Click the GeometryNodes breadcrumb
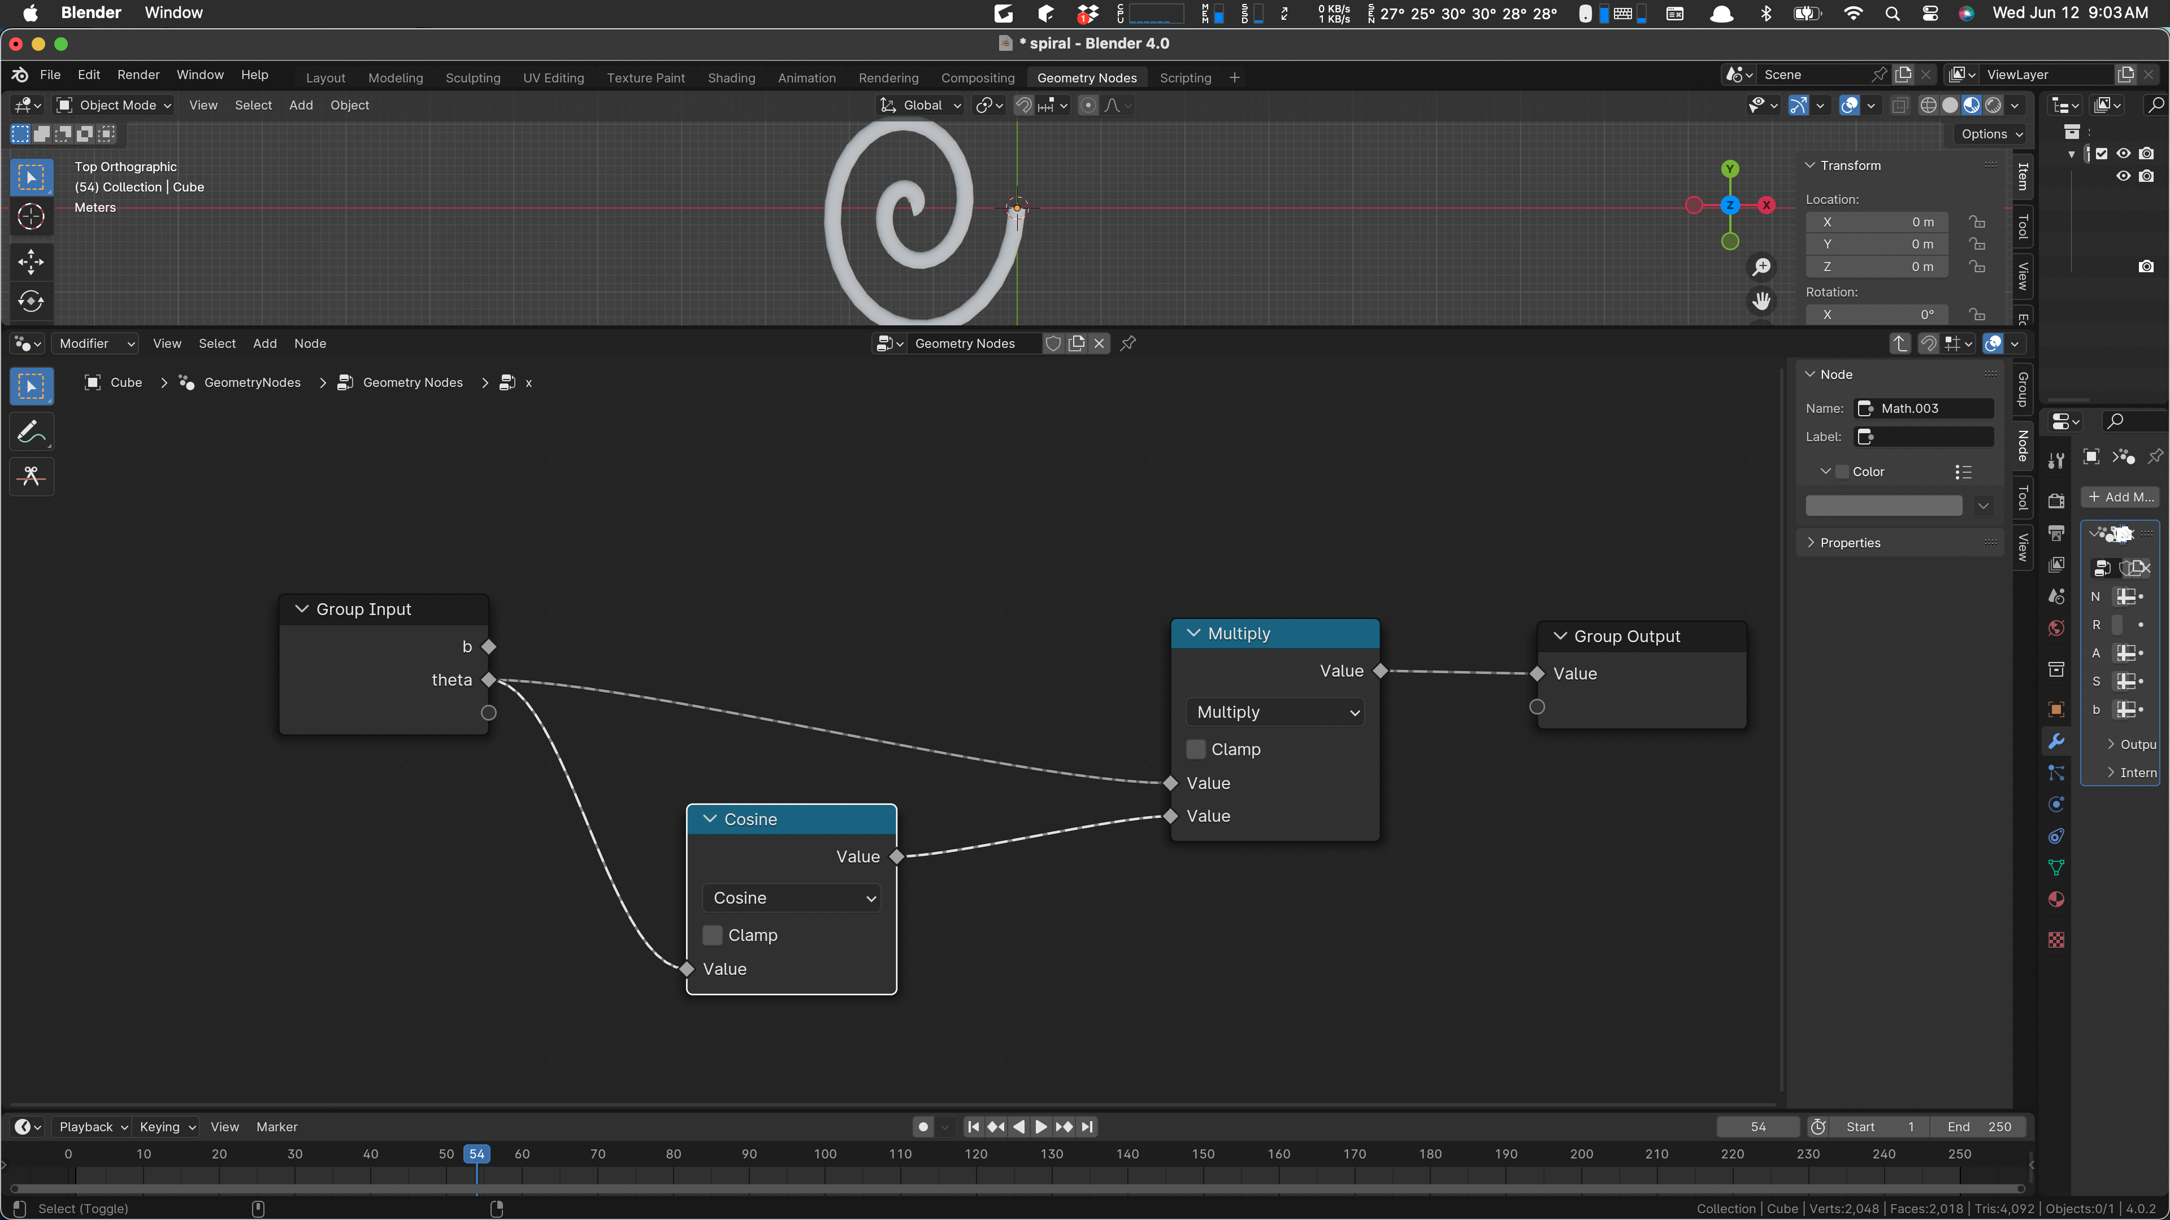 click(252, 382)
